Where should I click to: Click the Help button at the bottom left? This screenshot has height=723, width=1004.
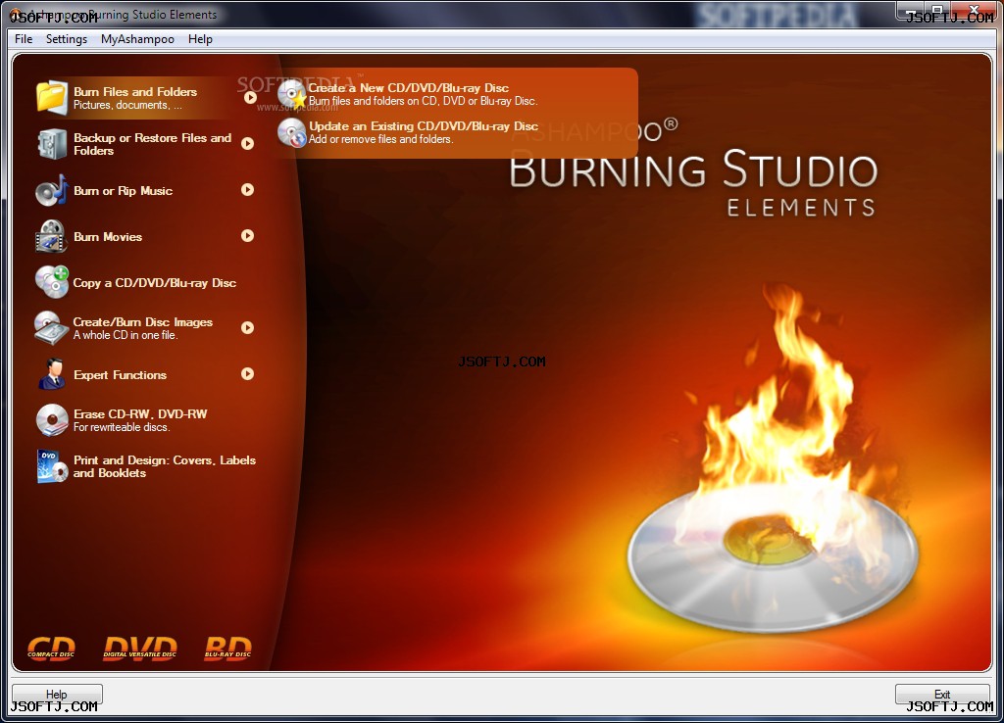[57, 695]
